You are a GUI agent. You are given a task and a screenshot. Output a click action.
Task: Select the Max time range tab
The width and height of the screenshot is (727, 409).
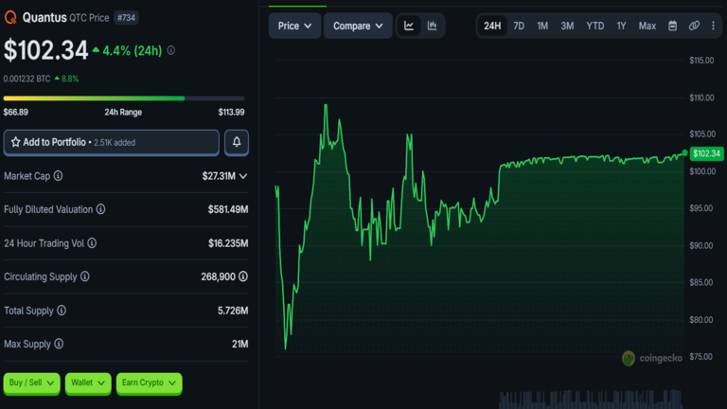[x=647, y=26]
